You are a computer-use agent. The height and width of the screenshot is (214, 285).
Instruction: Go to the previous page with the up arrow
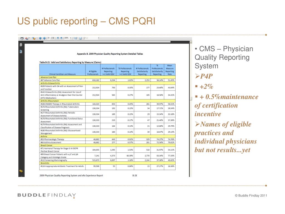40,38
